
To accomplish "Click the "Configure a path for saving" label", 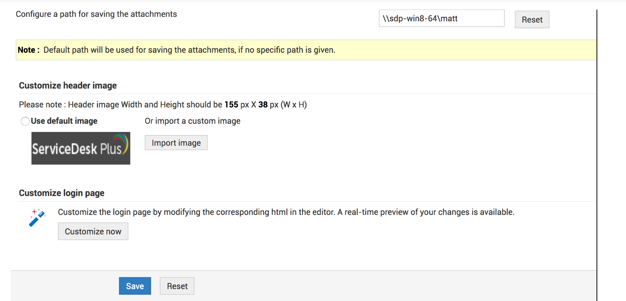I will click(96, 14).
